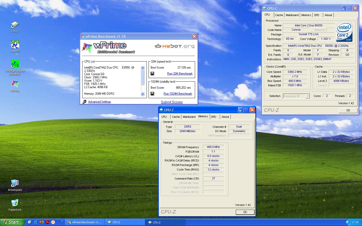Click the Adobe Reader quick launch icon
362x226 pixels.
point(47,222)
